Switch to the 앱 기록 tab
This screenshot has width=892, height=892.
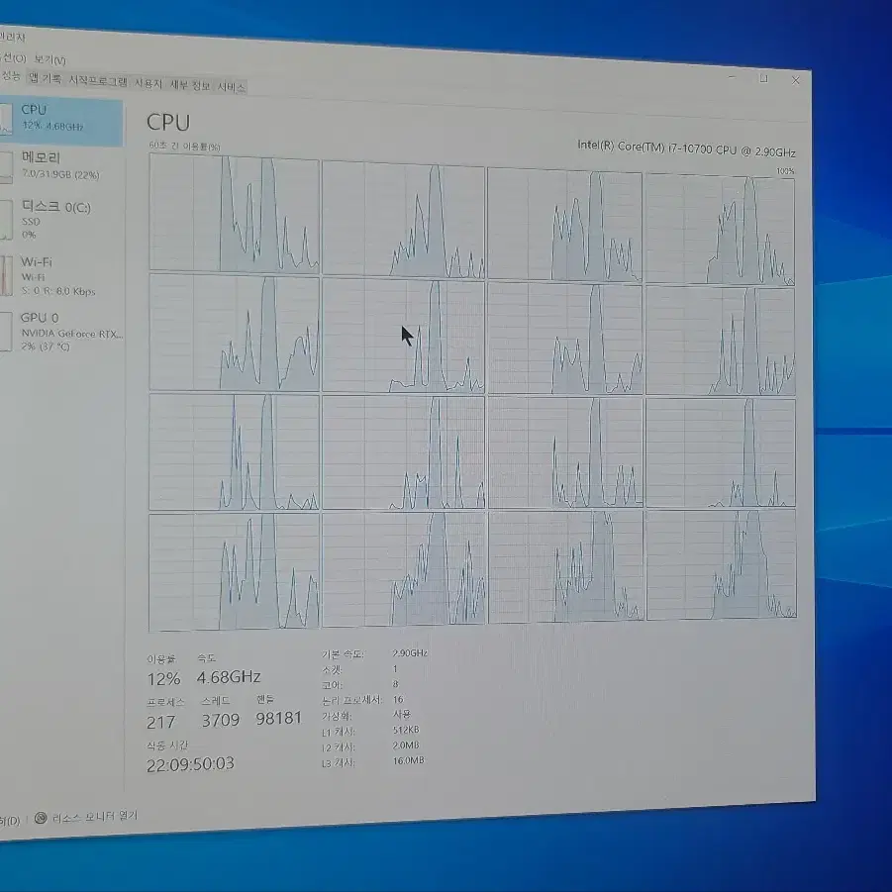click(46, 78)
